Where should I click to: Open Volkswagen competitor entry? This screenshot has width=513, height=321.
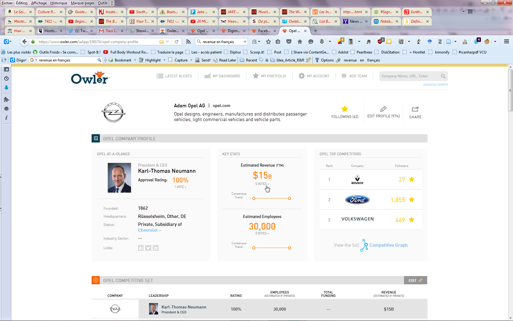(357, 219)
